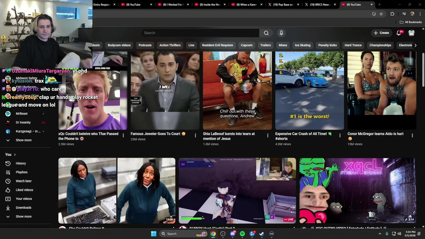The width and height of the screenshot is (425, 239).
Task: Select Resident Evil Requiem chip
Action: [217, 45]
